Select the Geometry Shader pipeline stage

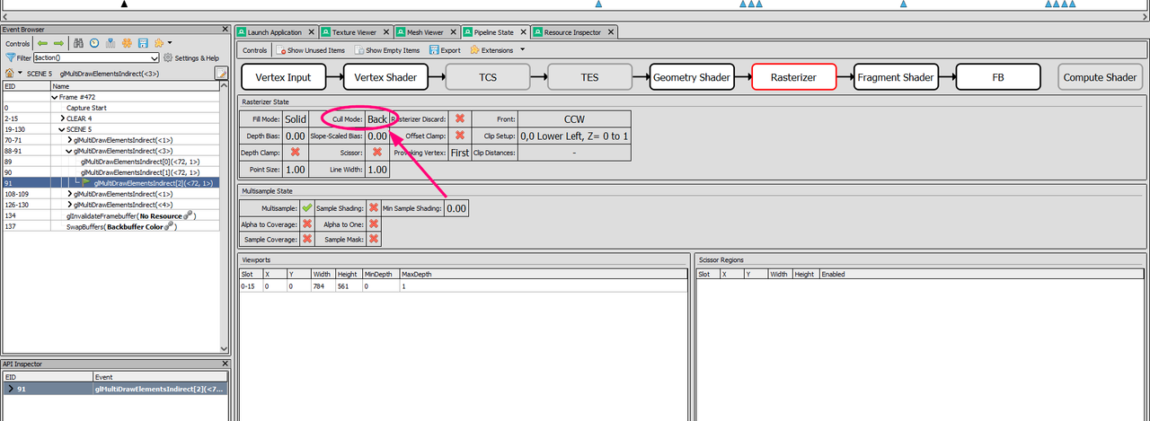(x=692, y=77)
